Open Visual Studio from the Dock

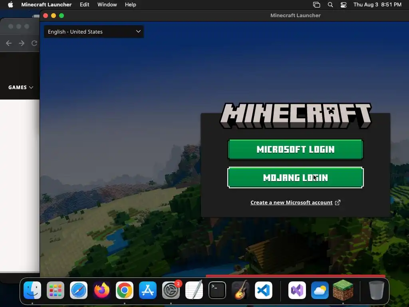297,290
